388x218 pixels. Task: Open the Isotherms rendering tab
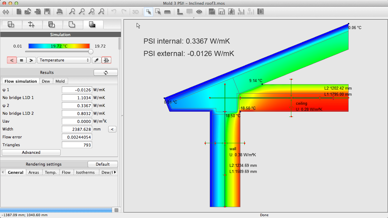[x=86, y=172]
